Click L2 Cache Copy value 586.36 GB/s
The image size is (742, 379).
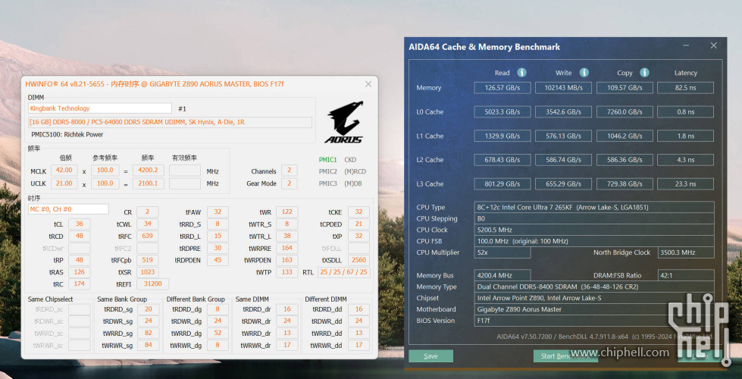point(625,159)
